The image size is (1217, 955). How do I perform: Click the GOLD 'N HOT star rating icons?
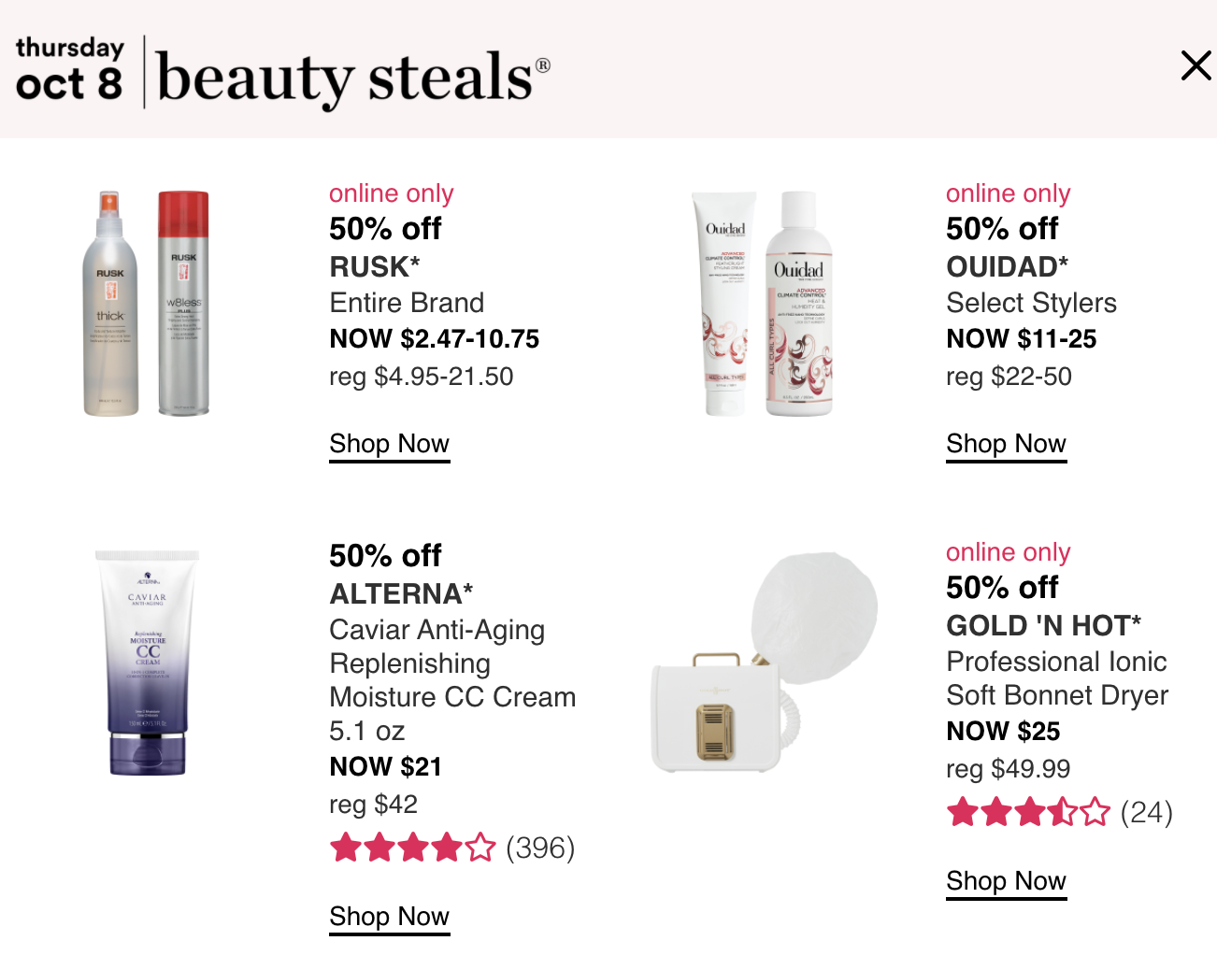(1028, 812)
